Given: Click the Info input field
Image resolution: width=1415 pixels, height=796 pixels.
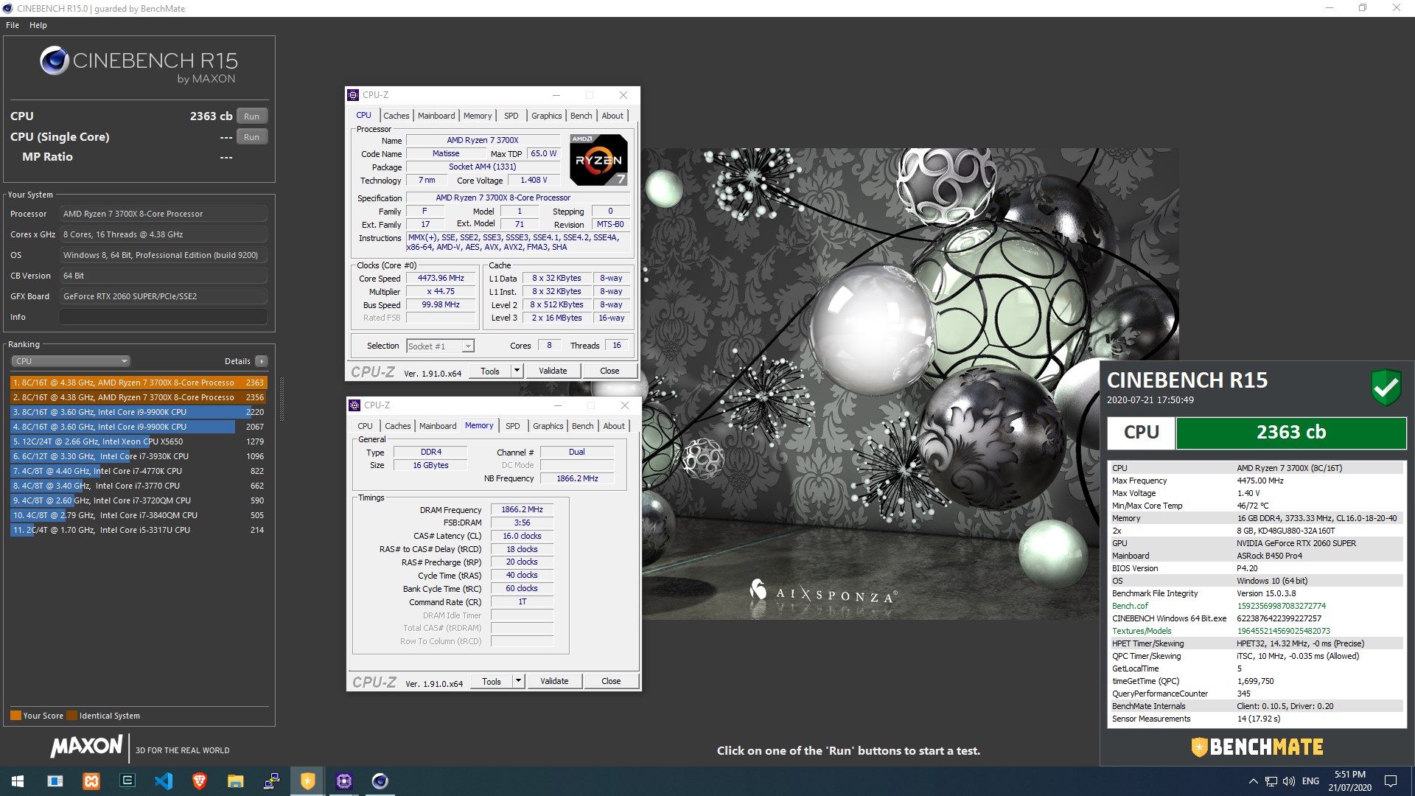Looking at the screenshot, I should pyautogui.click(x=164, y=317).
